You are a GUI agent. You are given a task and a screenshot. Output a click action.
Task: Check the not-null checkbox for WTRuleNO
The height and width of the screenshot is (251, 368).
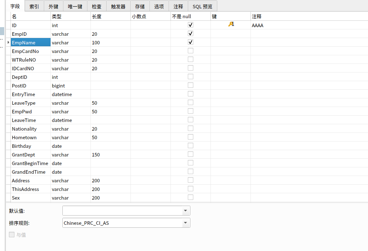click(x=191, y=59)
